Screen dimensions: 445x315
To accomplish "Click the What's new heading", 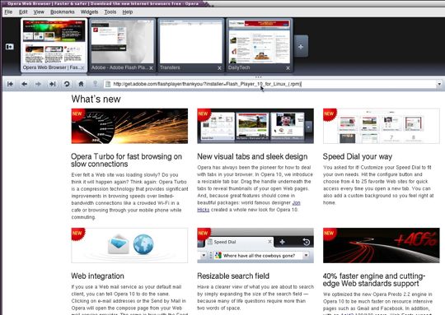I will [x=96, y=99].
